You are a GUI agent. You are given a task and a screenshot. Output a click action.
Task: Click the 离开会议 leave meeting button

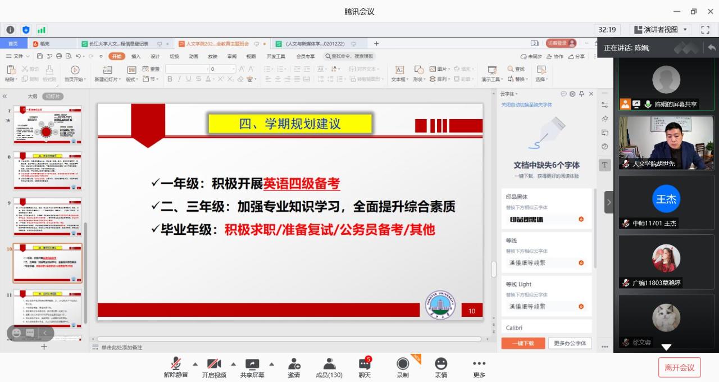click(x=679, y=367)
